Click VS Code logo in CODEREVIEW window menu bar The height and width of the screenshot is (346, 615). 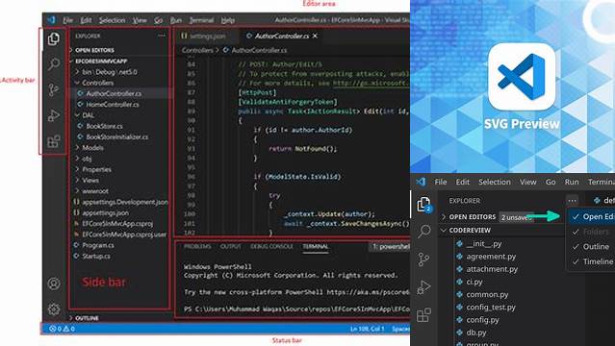421,182
